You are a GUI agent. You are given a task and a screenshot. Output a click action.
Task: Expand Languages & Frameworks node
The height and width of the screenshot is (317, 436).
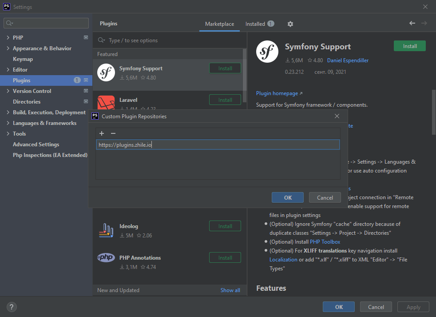[x=8, y=123]
